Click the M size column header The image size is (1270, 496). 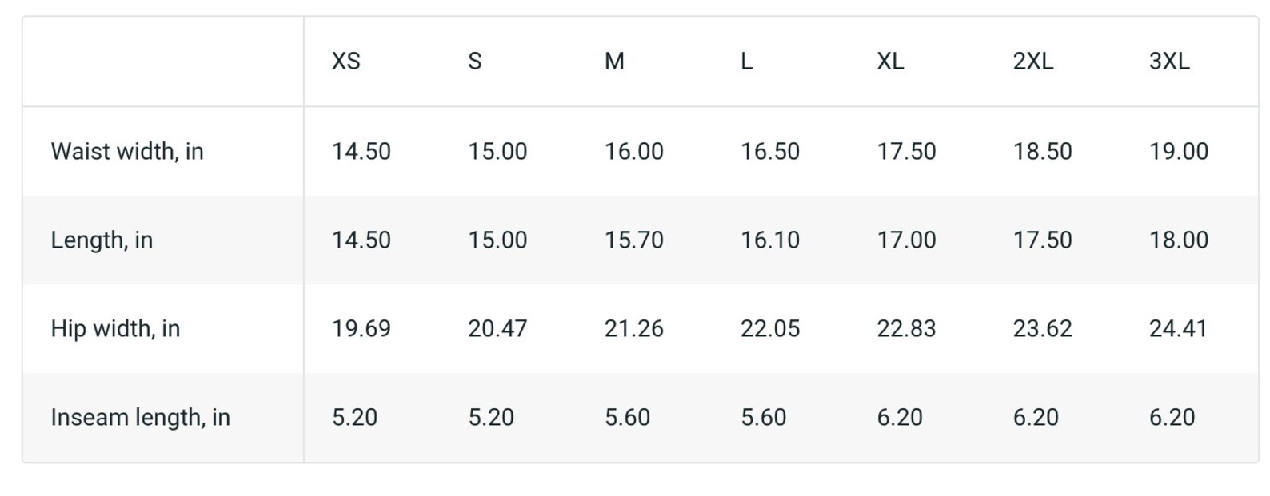(614, 62)
